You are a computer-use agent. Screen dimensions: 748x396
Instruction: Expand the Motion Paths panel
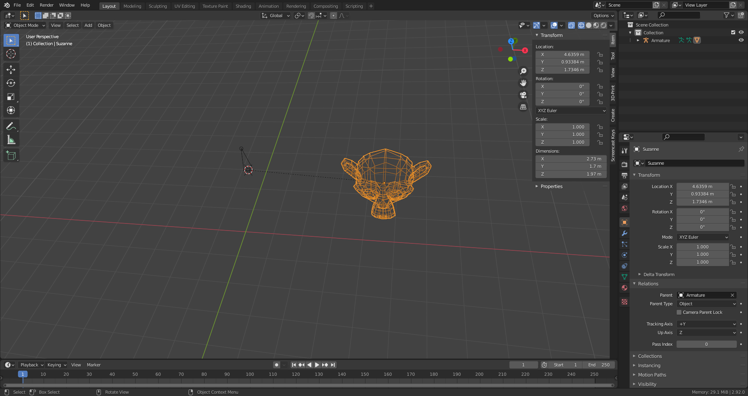[652, 375]
